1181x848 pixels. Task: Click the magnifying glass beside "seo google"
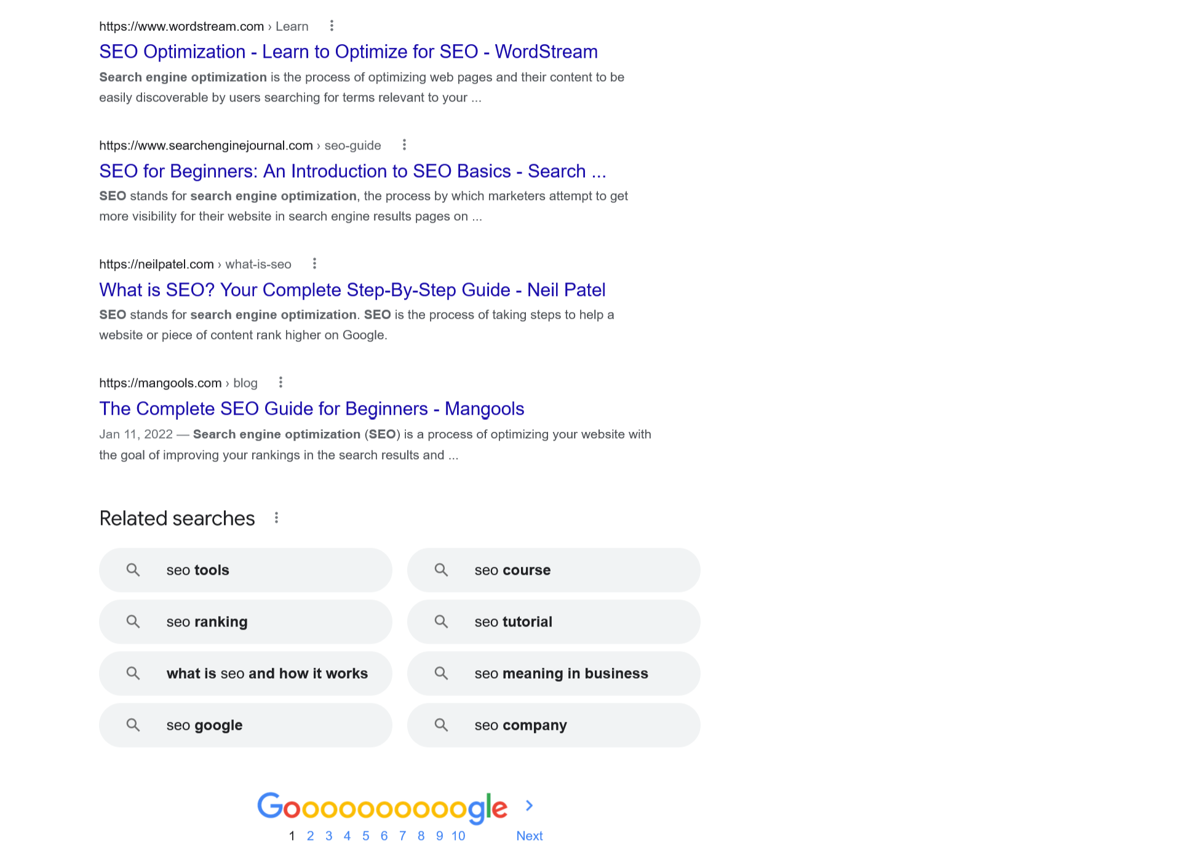(133, 725)
